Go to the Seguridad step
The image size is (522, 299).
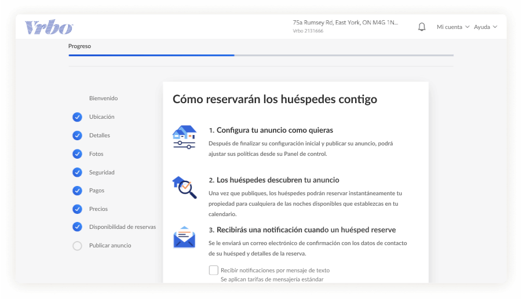coord(101,173)
